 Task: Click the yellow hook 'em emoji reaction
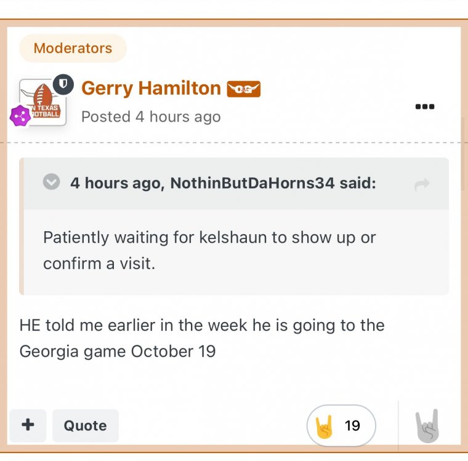[324, 425]
